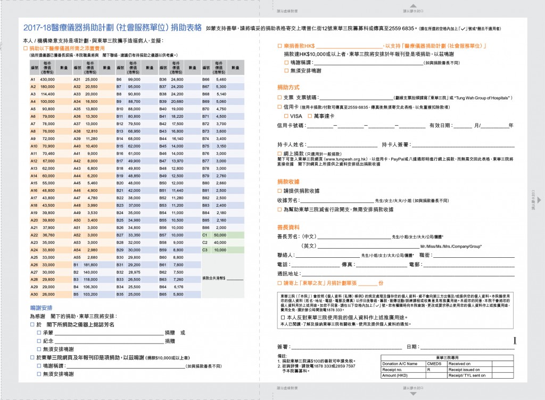This screenshot has width=545, height=400.
Task: Click the 日期 blank line
Action: coord(467,347)
